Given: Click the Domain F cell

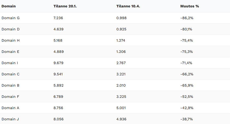Looking at the screenshot, I should [x=10, y=96].
